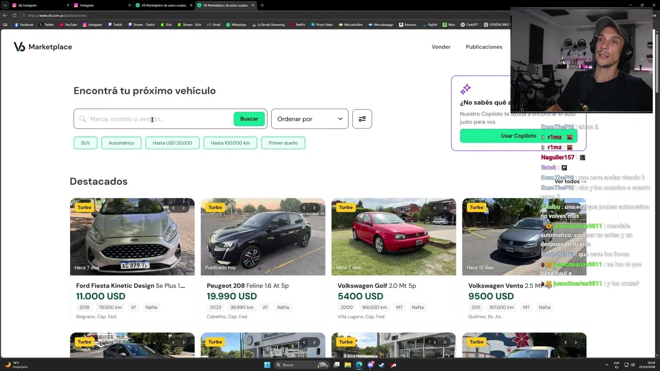Image resolution: width=660 pixels, height=371 pixels.
Task: Click the 5400 USD price
Action: coord(360,296)
